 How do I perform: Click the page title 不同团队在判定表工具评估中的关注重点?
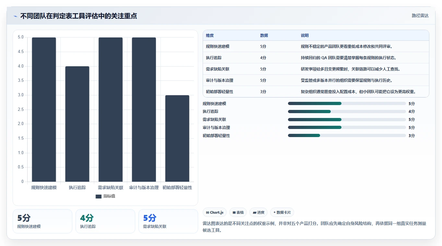pyautogui.click(x=78, y=16)
